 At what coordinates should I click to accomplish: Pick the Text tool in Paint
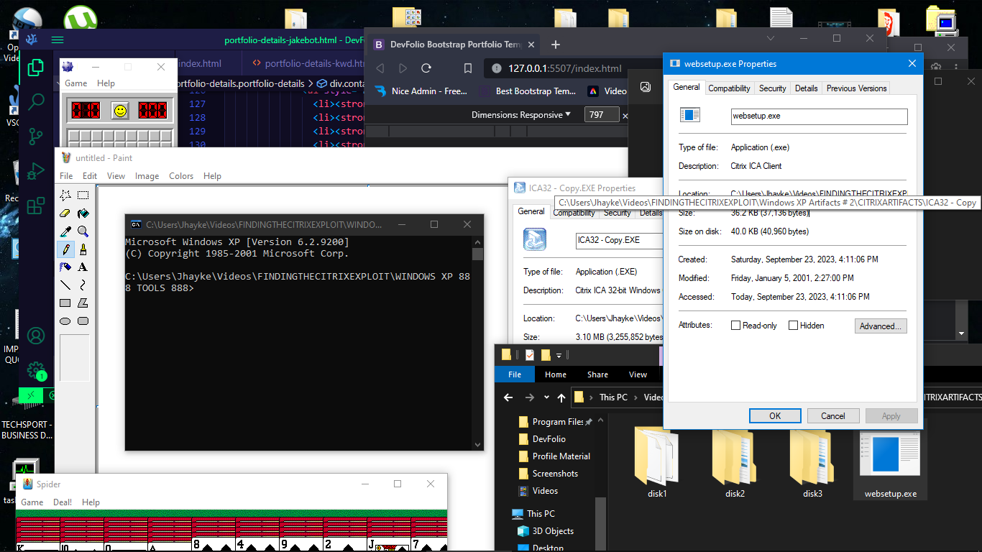click(x=83, y=267)
